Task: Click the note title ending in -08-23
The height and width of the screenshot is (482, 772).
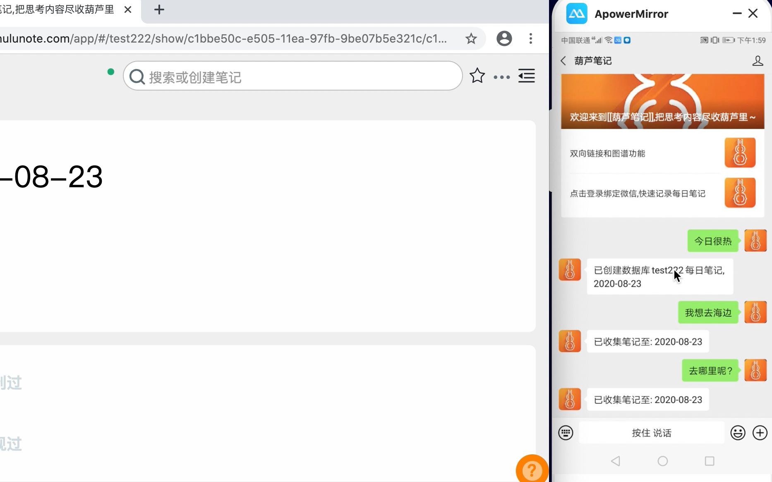Action: point(51,177)
